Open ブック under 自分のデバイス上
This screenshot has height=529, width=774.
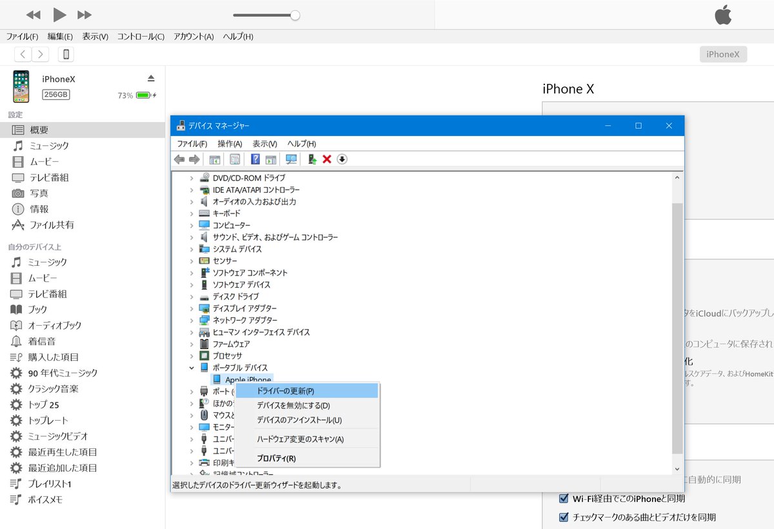(83, 310)
